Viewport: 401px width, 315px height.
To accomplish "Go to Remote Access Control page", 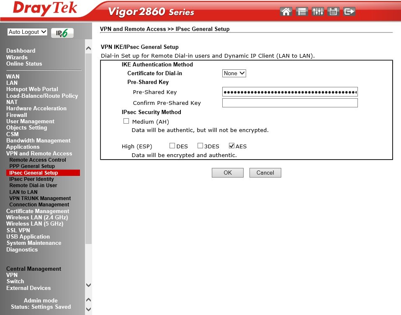I will [38, 160].
